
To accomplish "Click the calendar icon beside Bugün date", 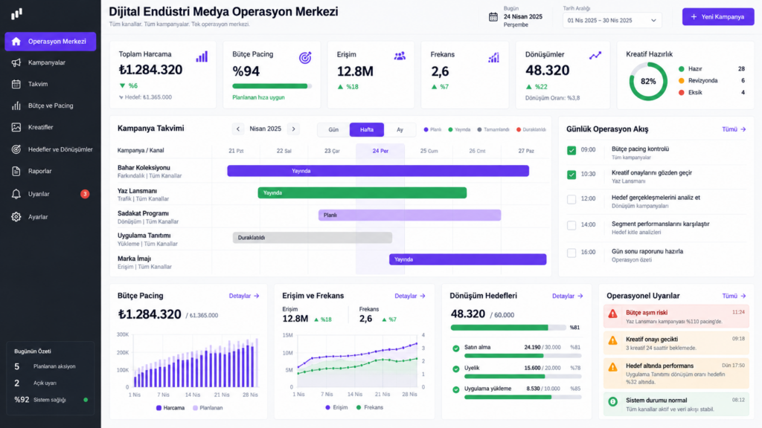I will coord(493,17).
